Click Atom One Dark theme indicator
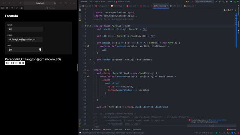This screenshot has width=240, height=135. point(225,133)
